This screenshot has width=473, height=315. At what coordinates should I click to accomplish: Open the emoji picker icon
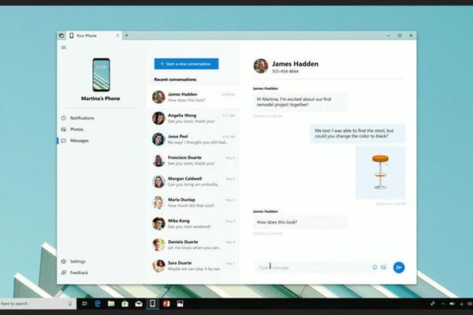(x=374, y=267)
